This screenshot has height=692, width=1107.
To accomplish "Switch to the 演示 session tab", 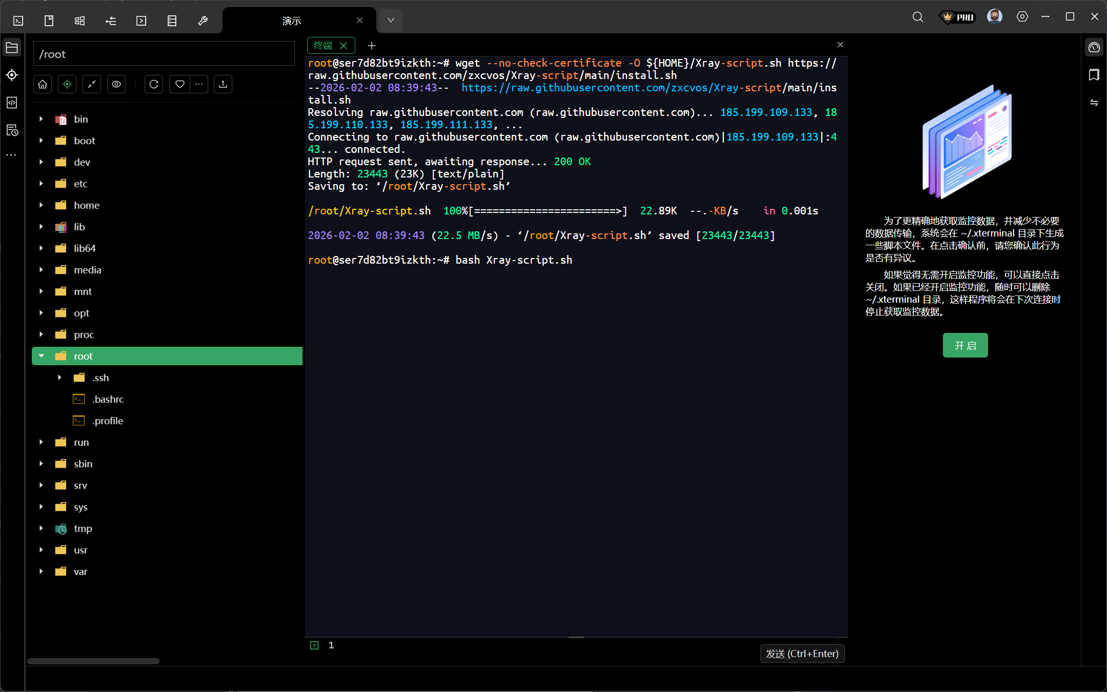I will pos(291,21).
